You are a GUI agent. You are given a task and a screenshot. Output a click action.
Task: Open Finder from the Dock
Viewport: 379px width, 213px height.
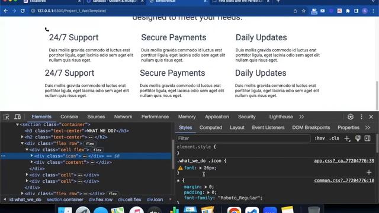tap(65, 210)
